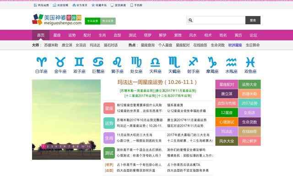Open the 配对 navigation menu item
This screenshot has width=293, height=176.
point(87,35)
